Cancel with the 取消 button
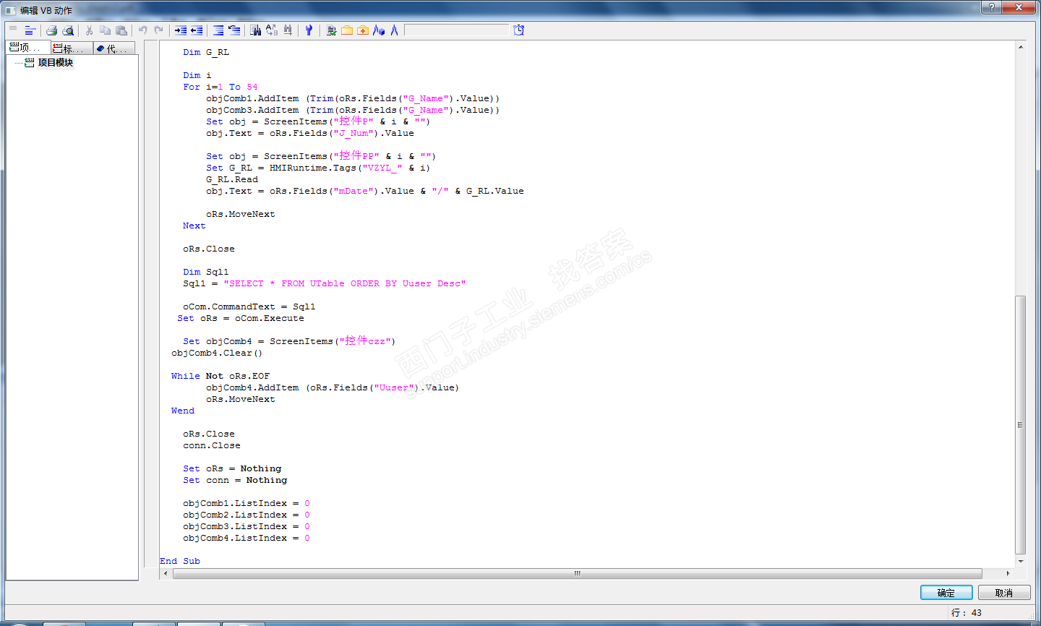 1004,593
